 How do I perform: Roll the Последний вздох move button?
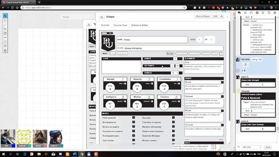pyautogui.click(x=134, y=136)
